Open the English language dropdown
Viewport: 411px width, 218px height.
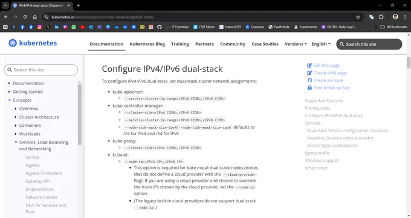[321, 44]
